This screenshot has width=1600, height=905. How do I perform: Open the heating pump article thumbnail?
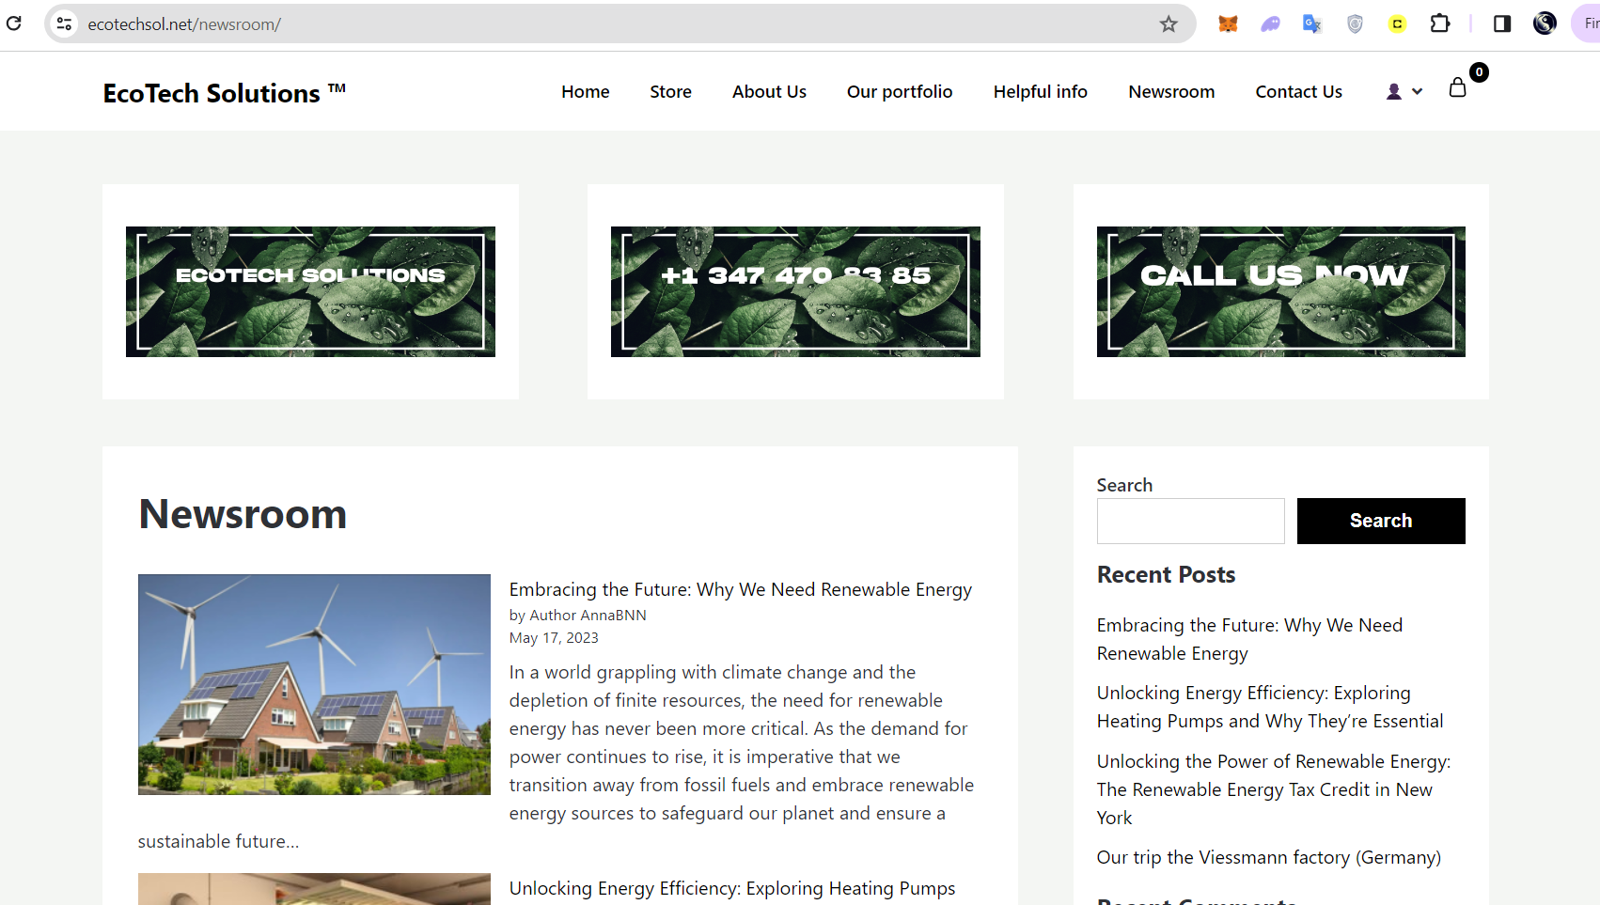click(314, 889)
